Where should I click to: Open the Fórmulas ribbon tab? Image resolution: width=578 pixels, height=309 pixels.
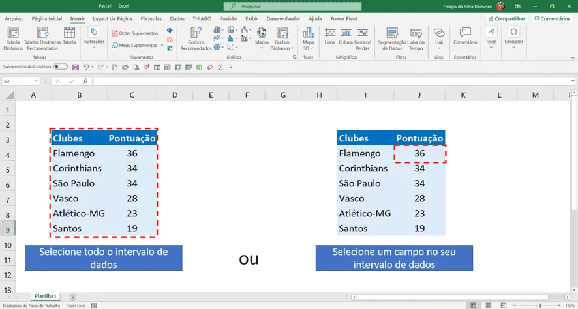151,18
